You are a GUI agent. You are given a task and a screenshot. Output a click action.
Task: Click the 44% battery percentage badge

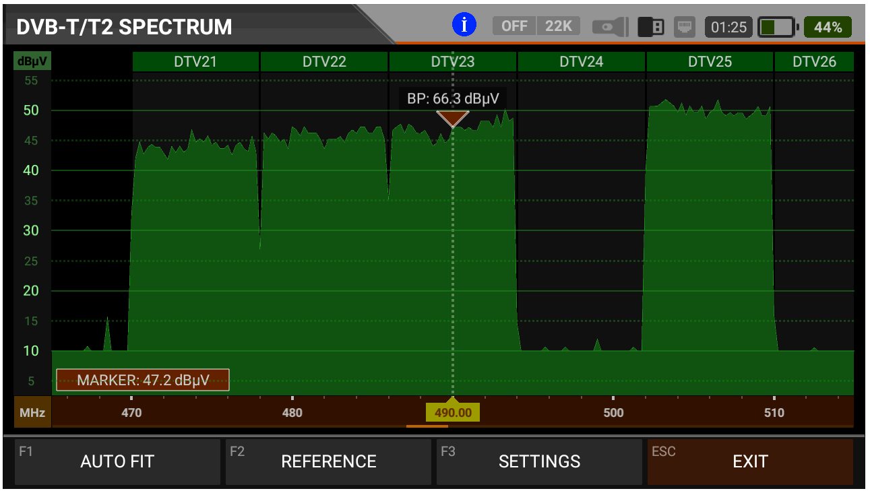828,27
